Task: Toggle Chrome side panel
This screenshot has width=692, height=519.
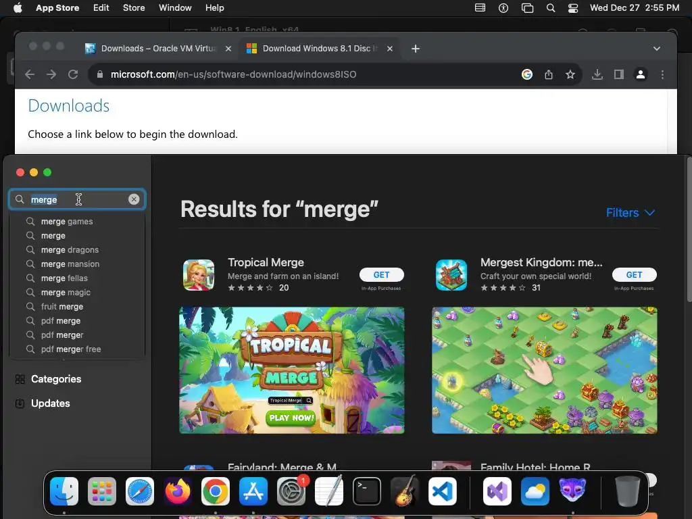Action: (x=619, y=74)
